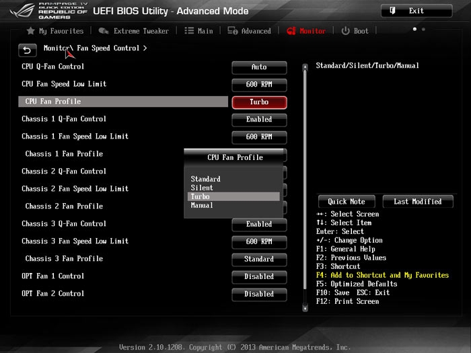The image size is (471, 353).
Task: Click the back arrow return icon
Action: (x=28, y=50)
